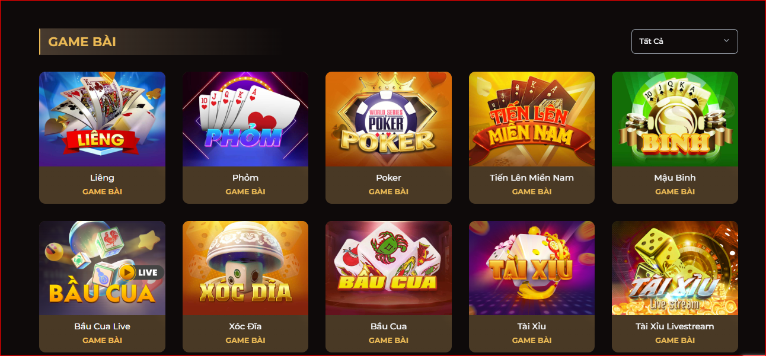
Task: Select GAME BÀI tag under Xóc Đĩa
Action: point(245,341)
